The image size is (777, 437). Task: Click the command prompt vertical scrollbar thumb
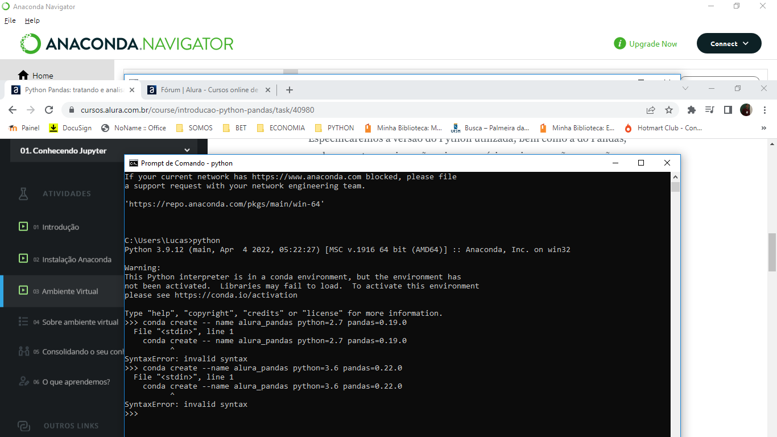[675, 187]
